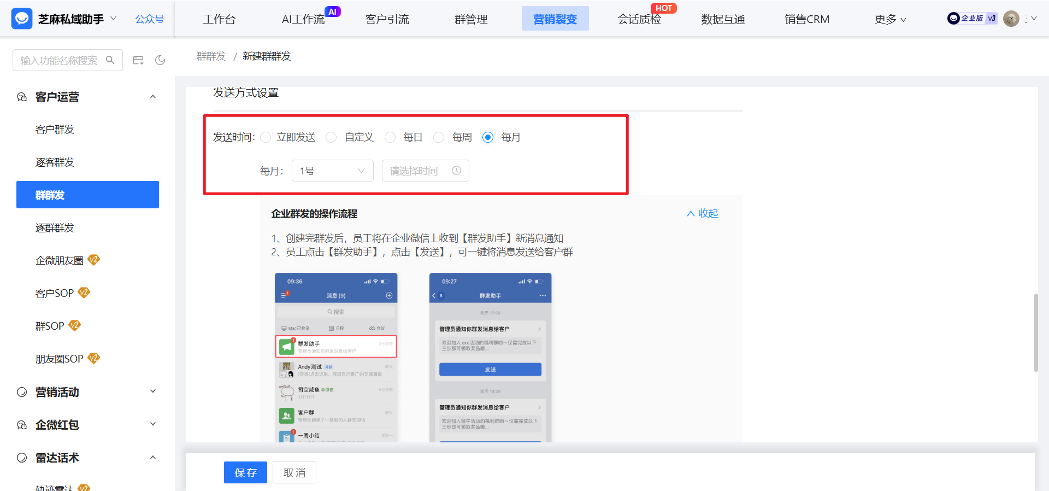Click the 营销活动 section icon
Viewport: 1049px width, 491px height.
[x=22, y=391]
